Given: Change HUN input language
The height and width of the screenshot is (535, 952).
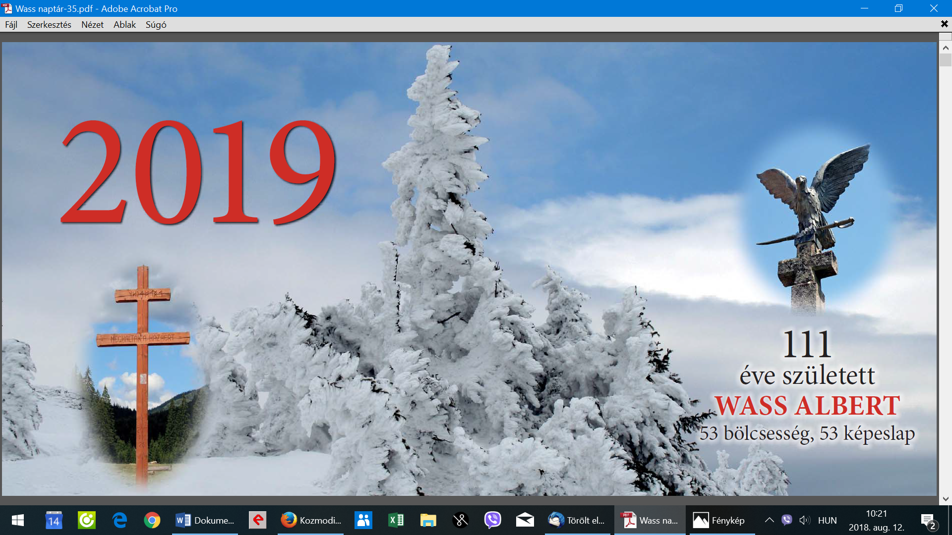Looking at the screenshot, I should click(x=827, y=520).
